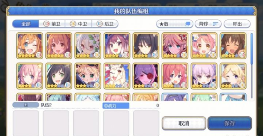Click 取消 to cancel team editing
This screenshot has height=136, width=263.
click(184, 123)
